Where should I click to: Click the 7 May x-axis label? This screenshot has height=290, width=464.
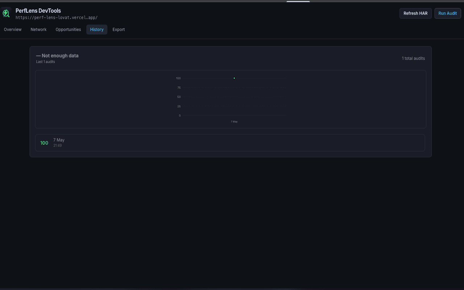pos(234,121)
